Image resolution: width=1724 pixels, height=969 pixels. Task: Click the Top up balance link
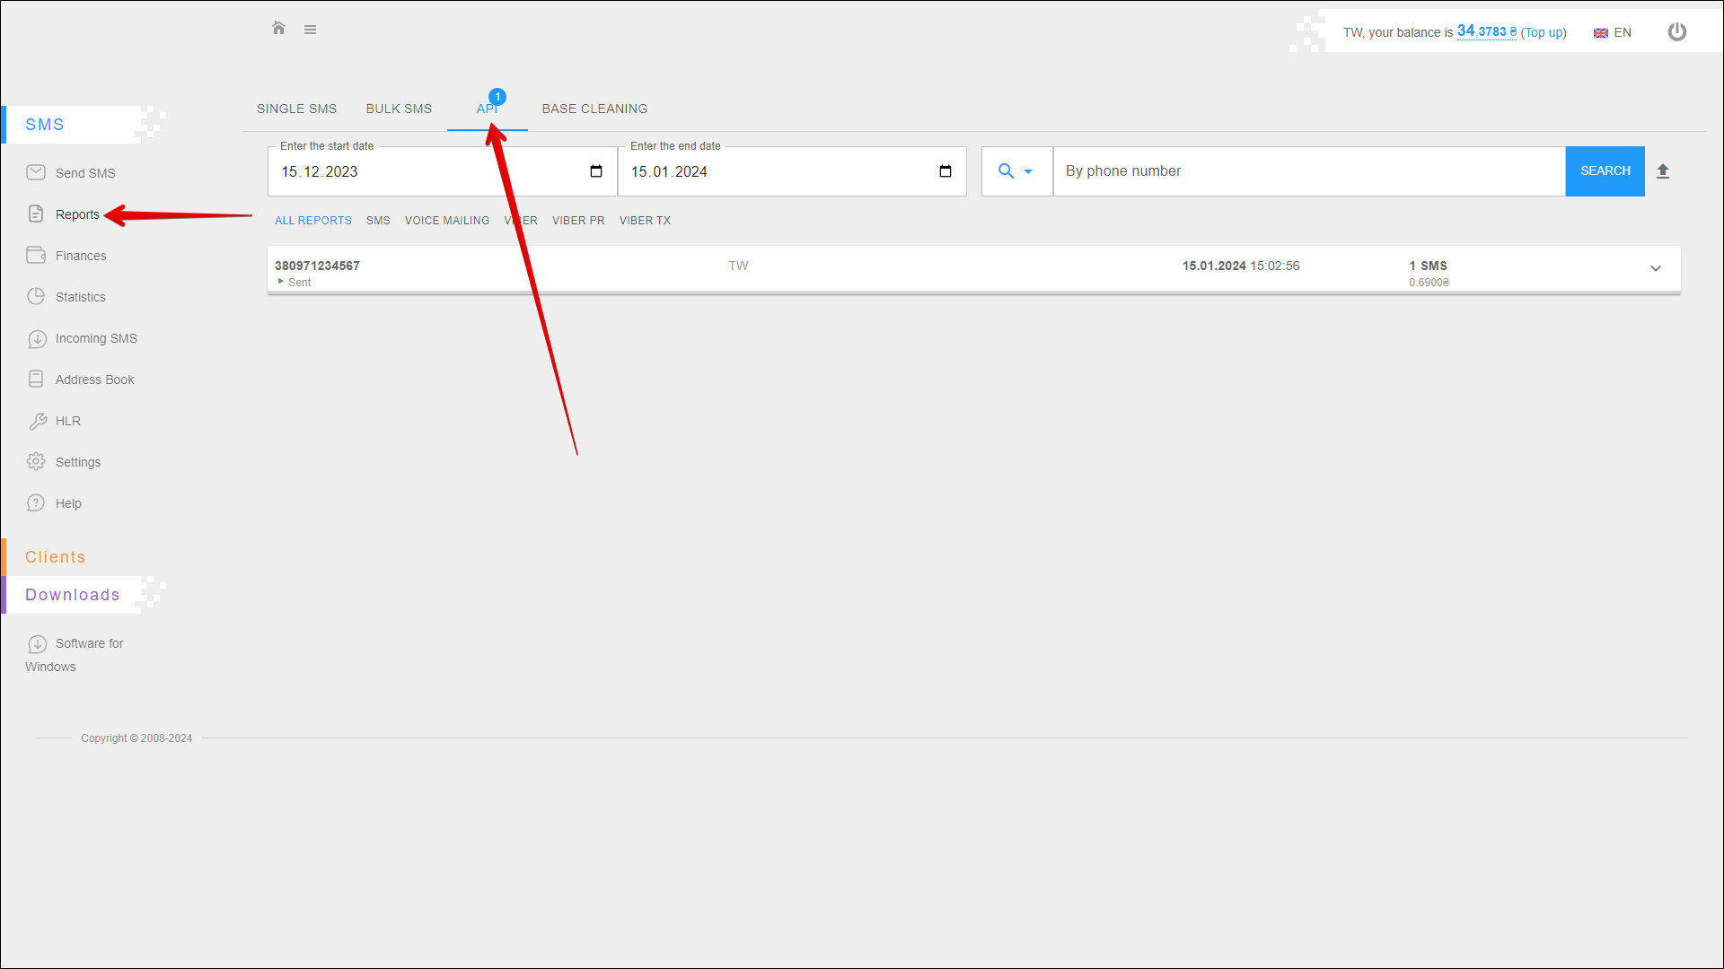pos(1543,32)
